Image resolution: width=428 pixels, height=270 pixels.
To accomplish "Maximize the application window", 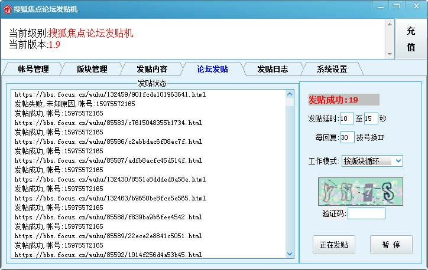I will pyautogui.click(x=396, y=6).
